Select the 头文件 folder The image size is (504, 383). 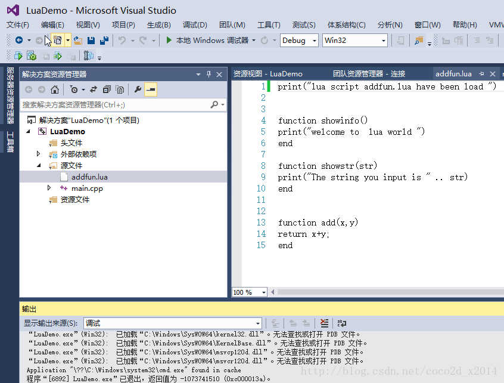(71, 143)
